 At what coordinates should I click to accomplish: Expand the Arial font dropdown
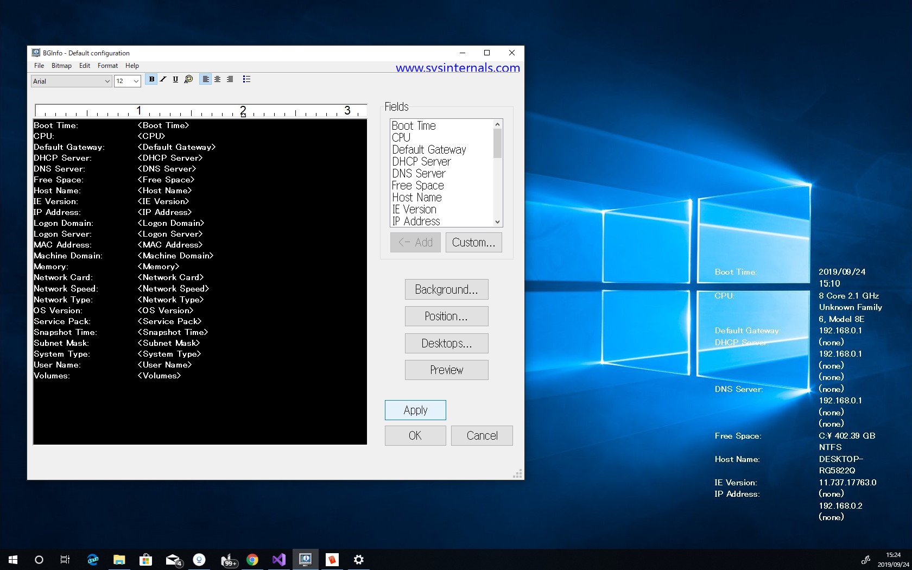point(106,81)
